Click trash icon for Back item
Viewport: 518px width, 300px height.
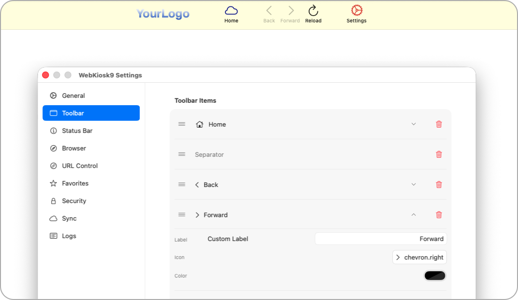(x=439, y=185)
